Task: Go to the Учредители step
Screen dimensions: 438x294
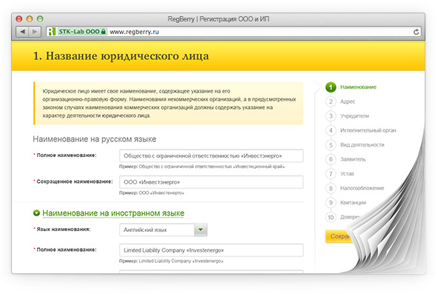Action: pos(354,116)
